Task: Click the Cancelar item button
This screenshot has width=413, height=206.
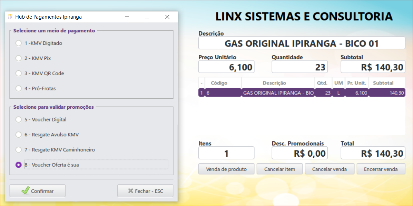Action: click(x=279, y=169)
